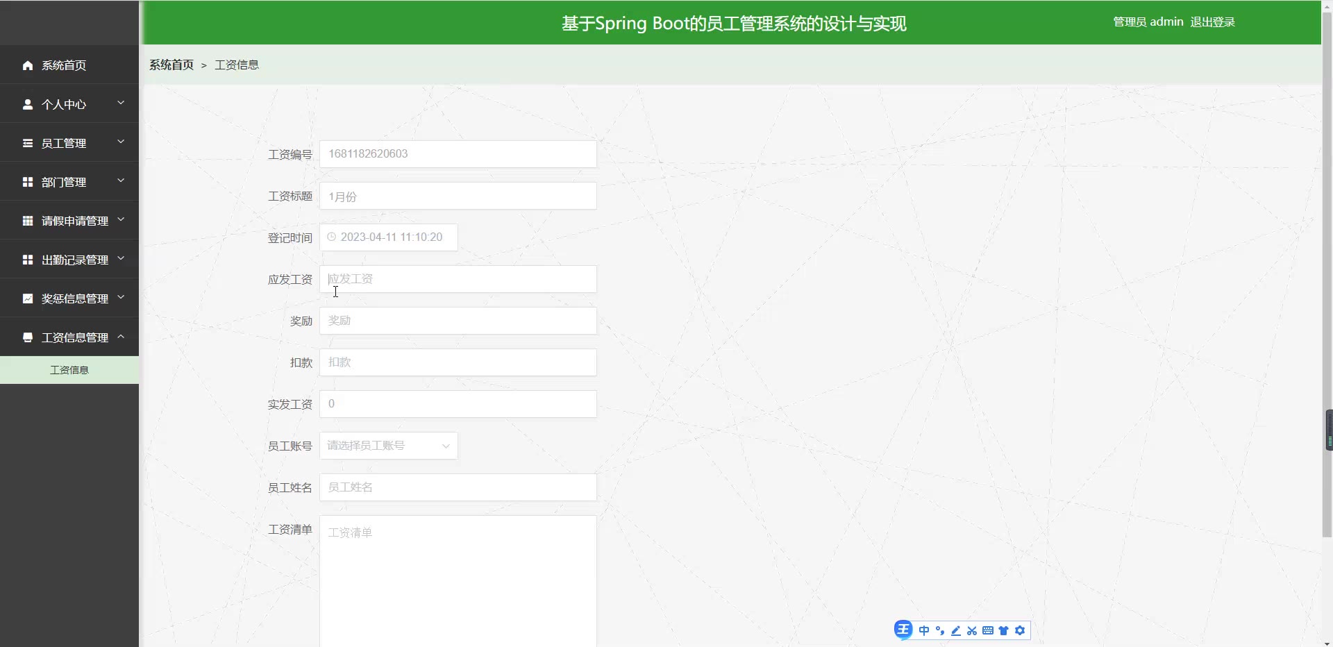
Task: Focus the 员工姓名 input field
Action: click(458, 487)
